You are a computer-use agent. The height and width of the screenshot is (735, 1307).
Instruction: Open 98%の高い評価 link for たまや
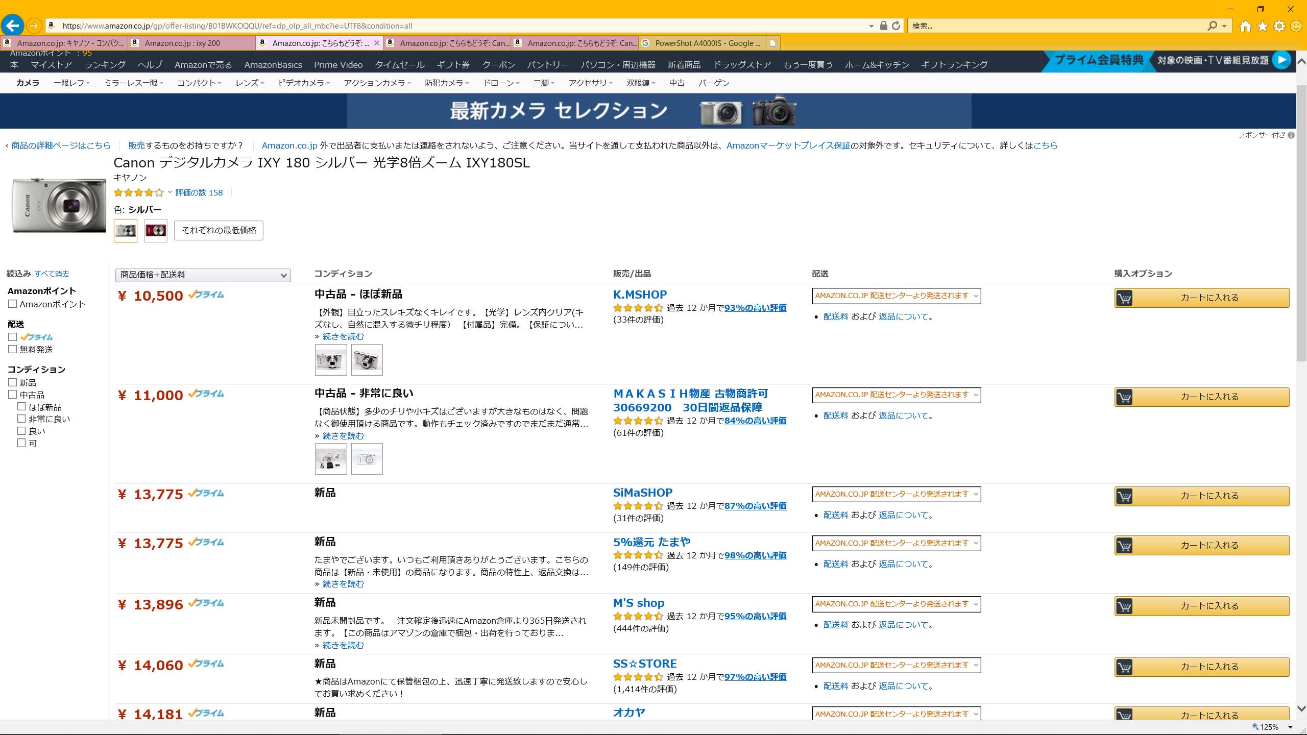[755, 555]
